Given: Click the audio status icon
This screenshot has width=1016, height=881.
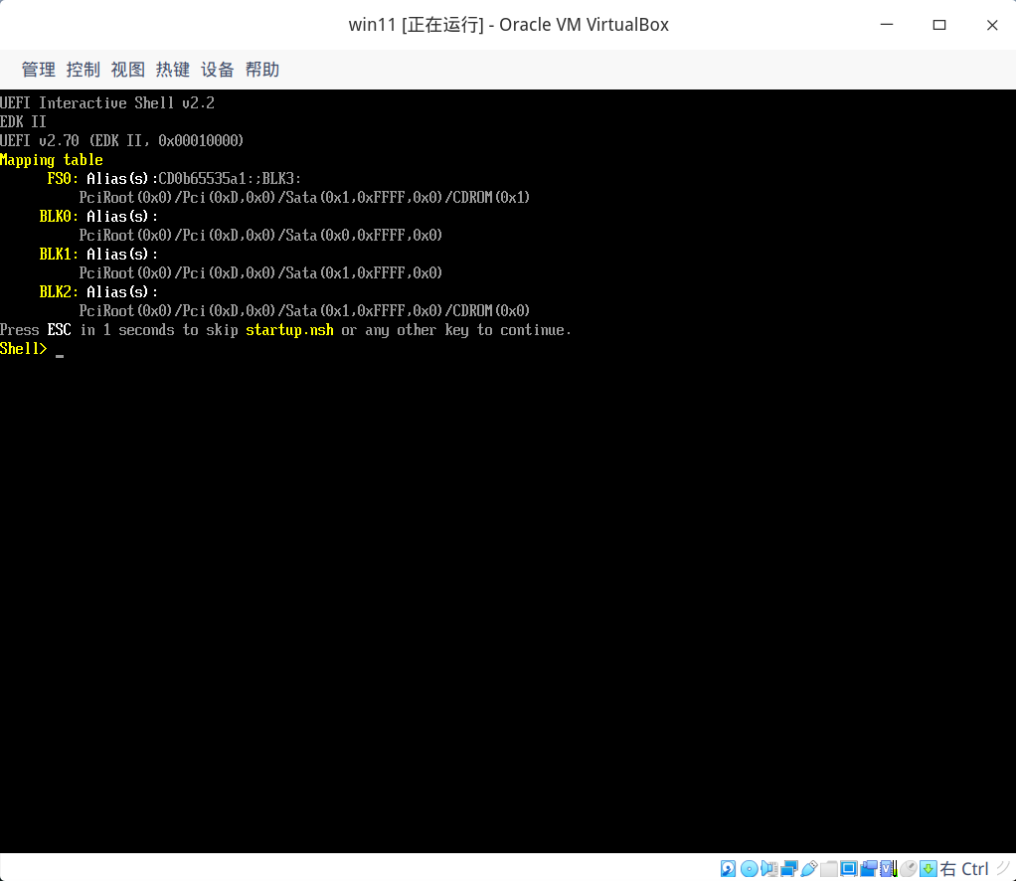Looking at the screenshot, I should [770, 868].
